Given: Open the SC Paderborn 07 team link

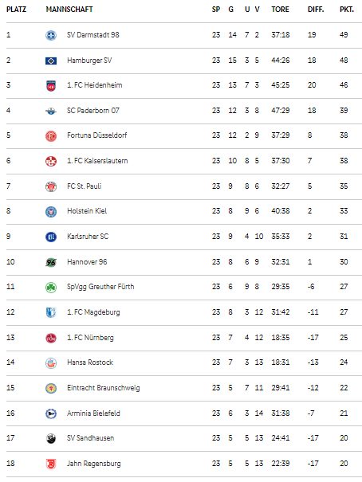Looking at the screenshot, I should click(x=93, y=111).
